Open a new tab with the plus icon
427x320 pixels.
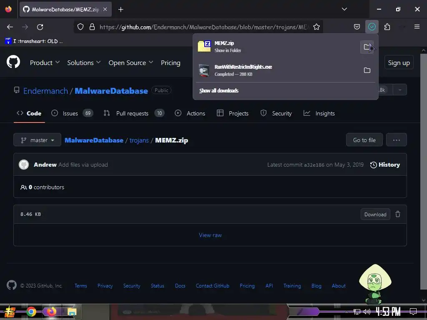(121, 10)
